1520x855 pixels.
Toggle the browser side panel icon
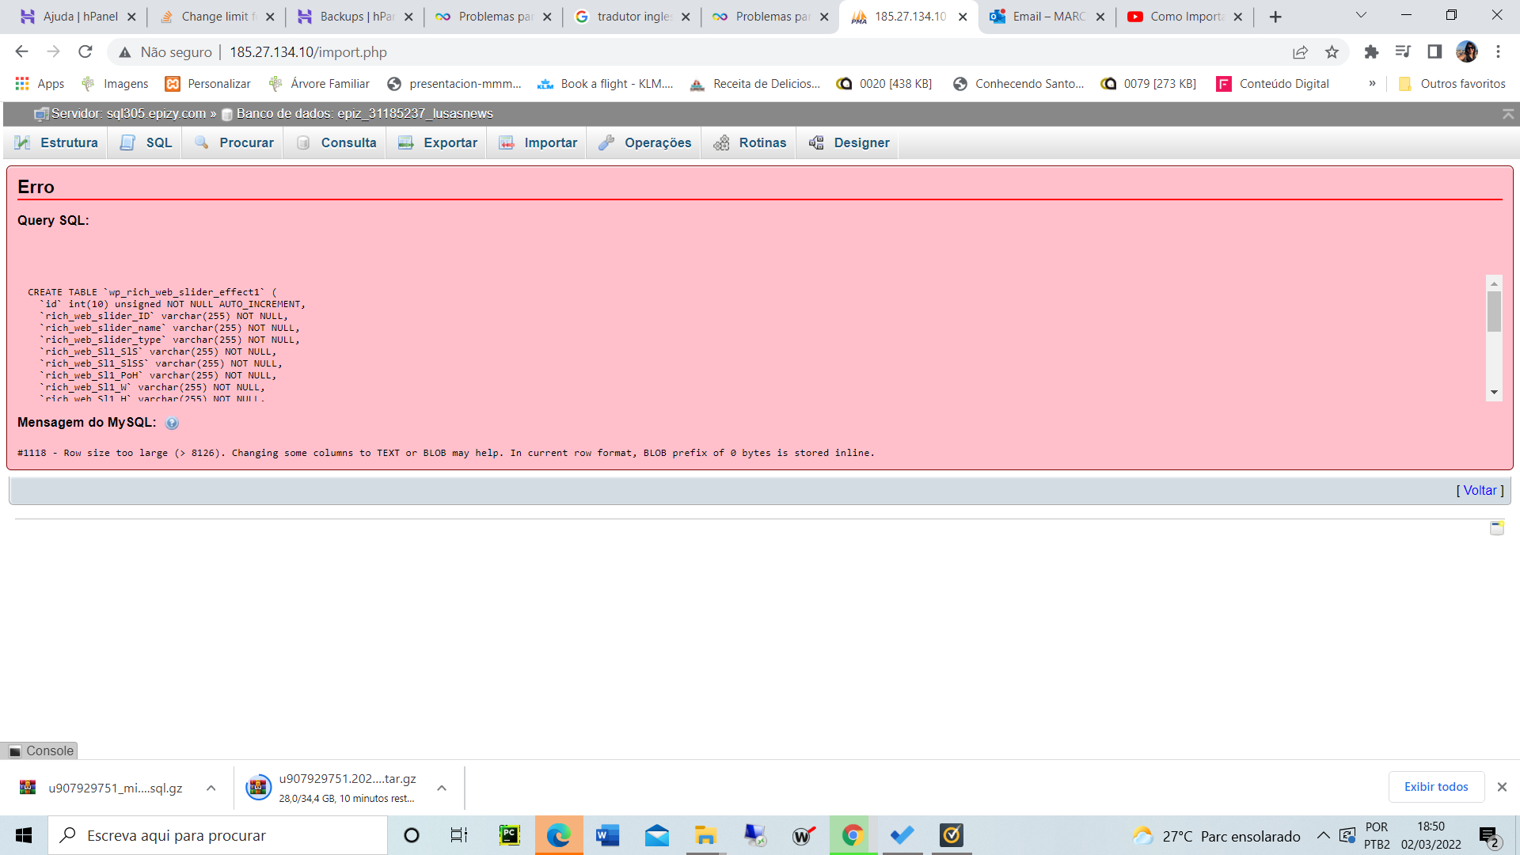(x=1434, y=52)
